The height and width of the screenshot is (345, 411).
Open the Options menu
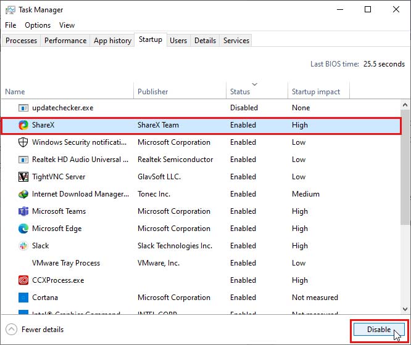[x=38, y=25]
